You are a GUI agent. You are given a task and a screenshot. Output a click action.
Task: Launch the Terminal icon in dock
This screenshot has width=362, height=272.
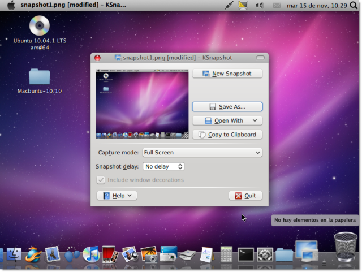click(x=245, y=254)
